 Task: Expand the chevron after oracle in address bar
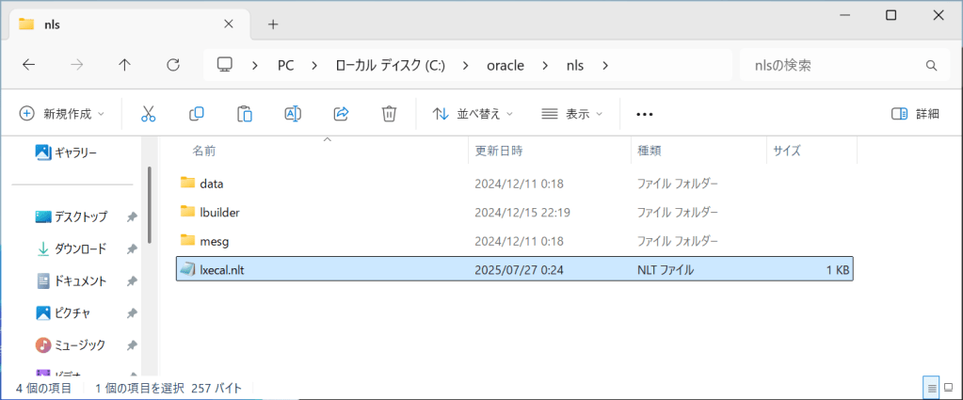[x=544, y=65]
